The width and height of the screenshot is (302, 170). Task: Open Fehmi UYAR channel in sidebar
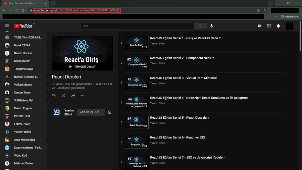(x=23, y=124)
